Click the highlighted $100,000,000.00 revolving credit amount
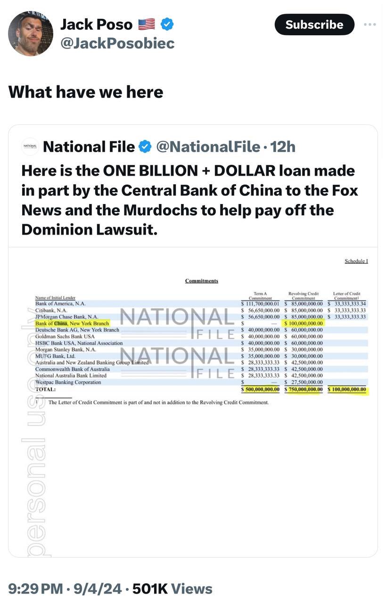This screenshot has height=603, width=386. click(x=304, y=324)
